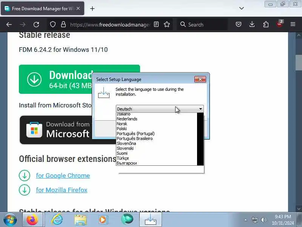Click the page vertical scrollbar thumb

(299, 63)
